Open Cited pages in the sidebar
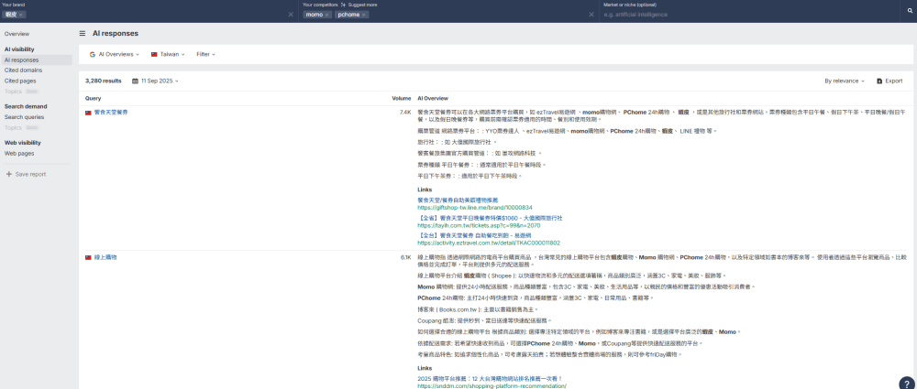 point(20,81)
